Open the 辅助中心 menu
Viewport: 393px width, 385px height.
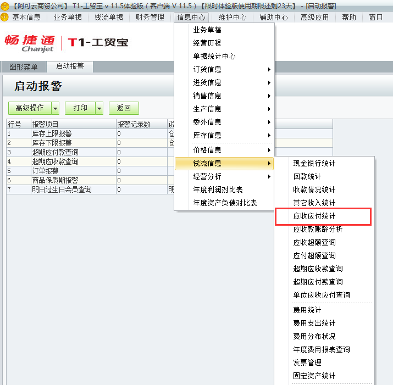tap(273, 17)
